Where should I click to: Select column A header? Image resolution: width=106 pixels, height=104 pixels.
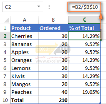pyautogui.click(x=25, y=20)
